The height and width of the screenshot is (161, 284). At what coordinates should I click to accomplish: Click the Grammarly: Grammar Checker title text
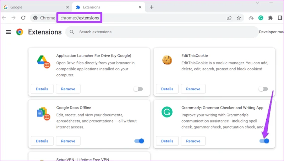pos(222,108)
